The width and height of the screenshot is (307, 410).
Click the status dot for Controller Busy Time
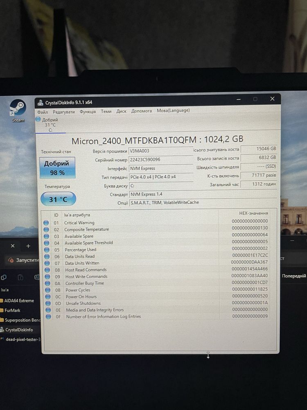pyautogui.click(x=47, y=283)
